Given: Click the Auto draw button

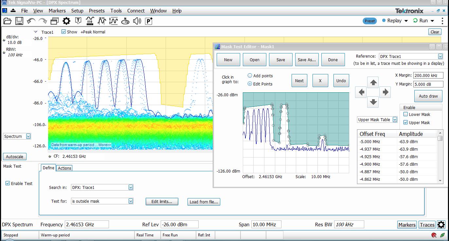Looking at the screenshot, I should click(x=428, y=96).
